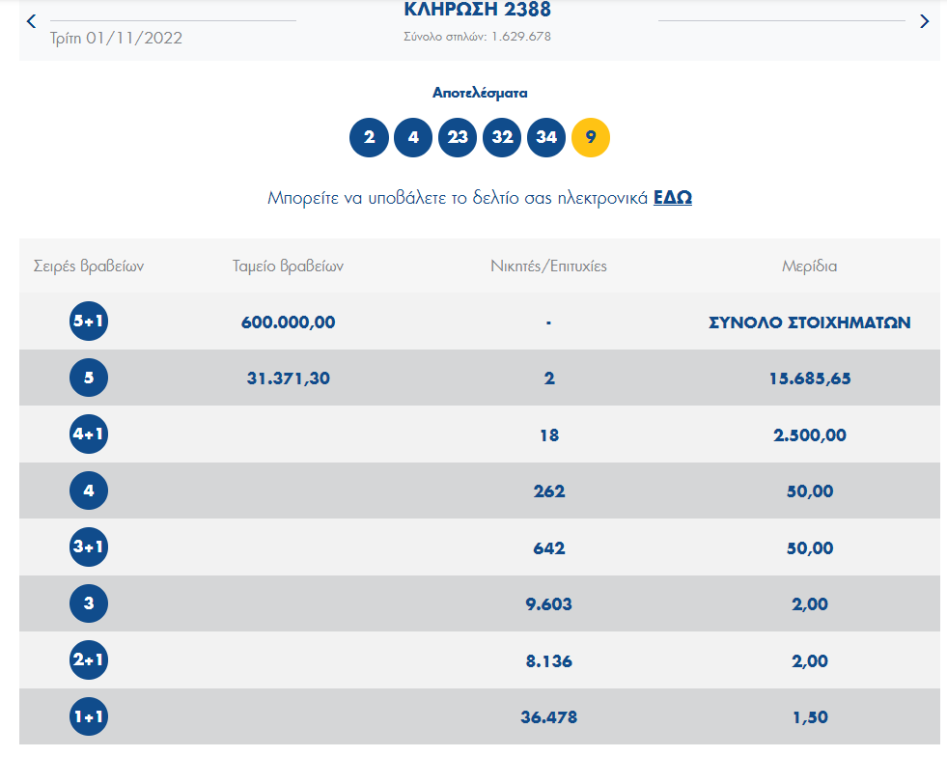Click the Αποτελέσματα heading

coord(480,93)
